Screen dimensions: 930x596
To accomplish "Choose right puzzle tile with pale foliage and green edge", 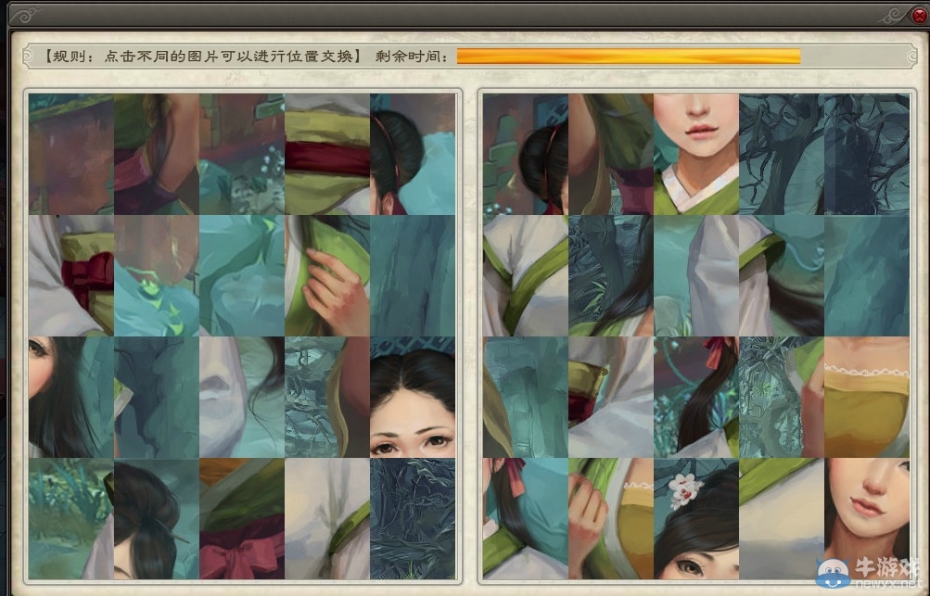I will pos(782,398).
